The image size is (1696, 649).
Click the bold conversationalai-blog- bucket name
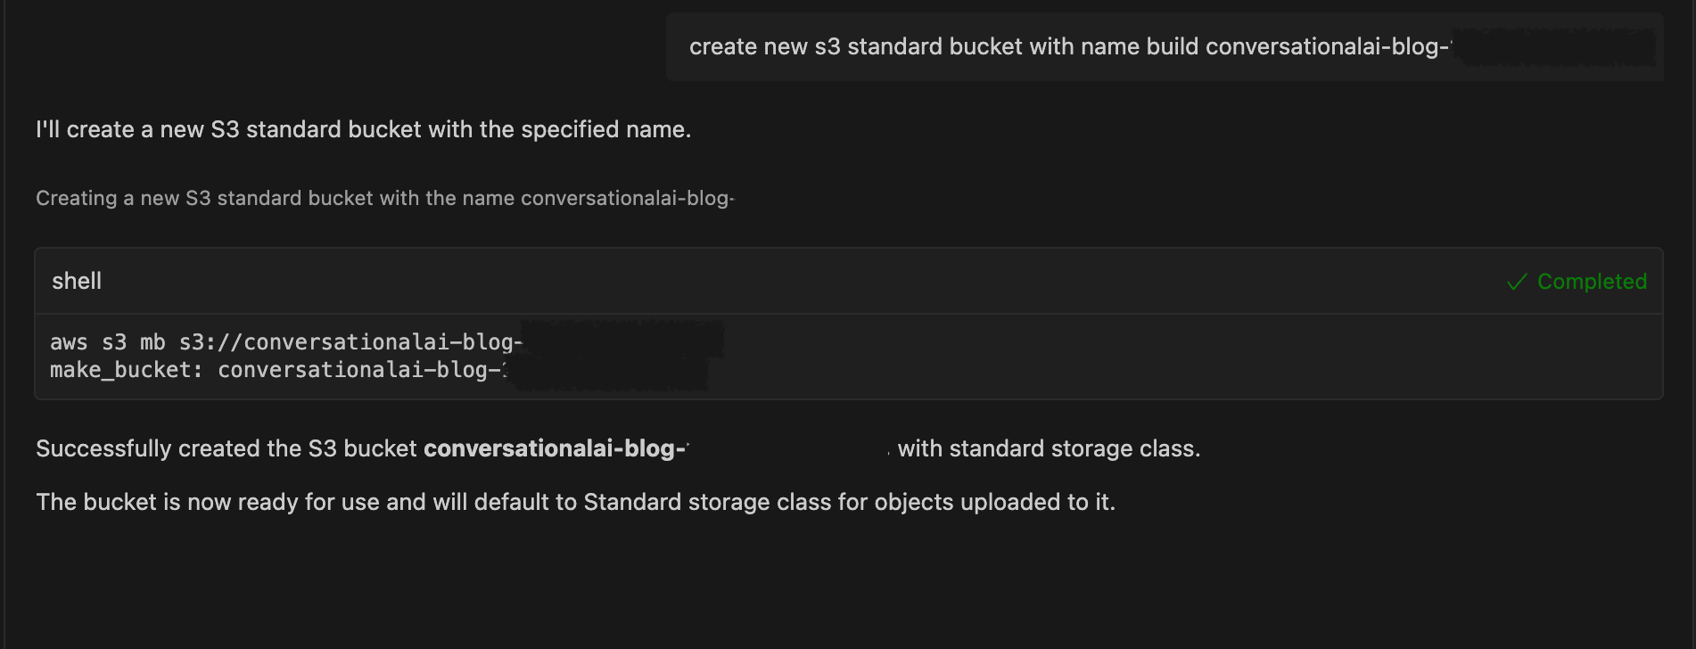pos(555,448)
